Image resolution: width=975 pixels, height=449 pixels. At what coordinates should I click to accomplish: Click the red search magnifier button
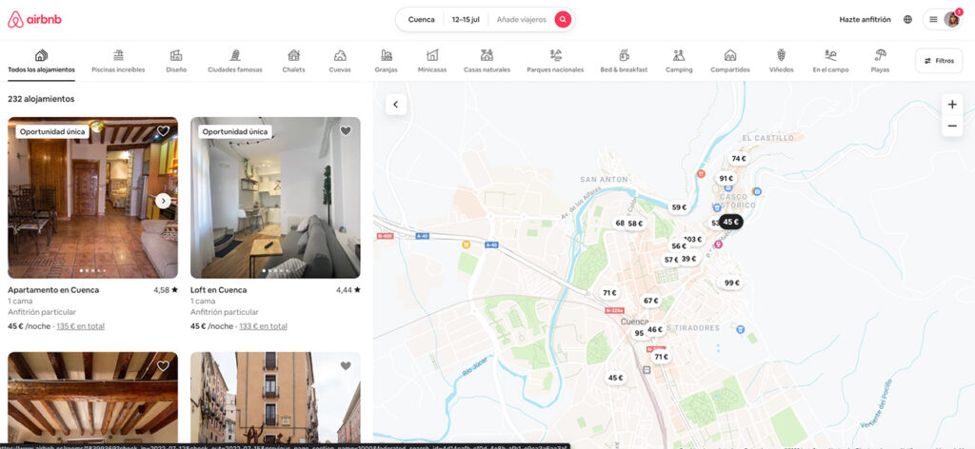[x=563, y=19]
